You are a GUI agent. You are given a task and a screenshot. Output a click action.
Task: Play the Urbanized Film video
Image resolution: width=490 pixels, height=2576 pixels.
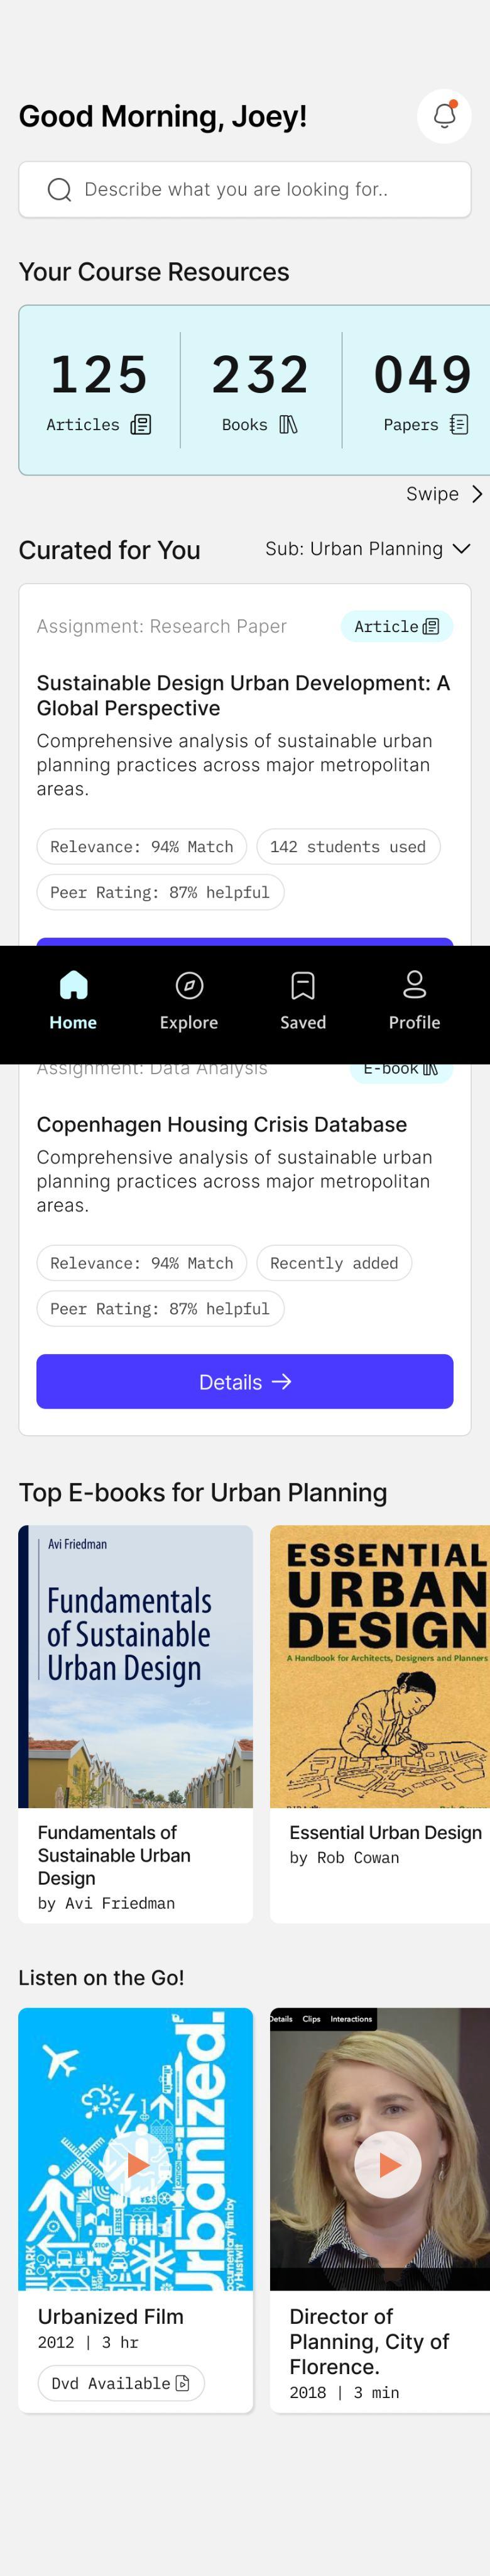pyautogui.click(x=136, y=2165)
